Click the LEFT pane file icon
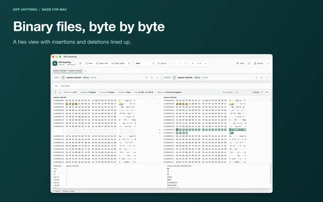This screenshot has height=202, width=323. click(63, 78)
